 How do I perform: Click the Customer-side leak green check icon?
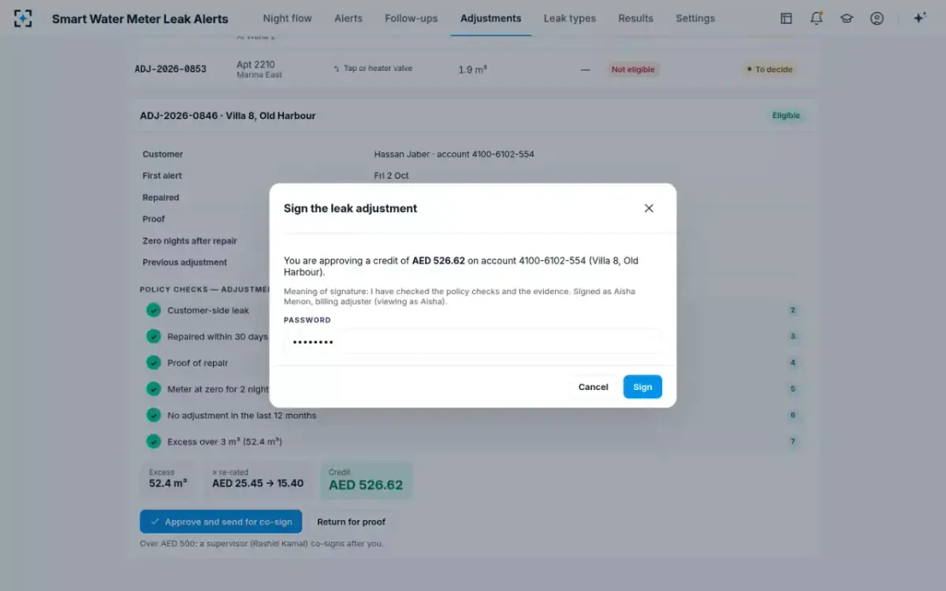[154, 310]
